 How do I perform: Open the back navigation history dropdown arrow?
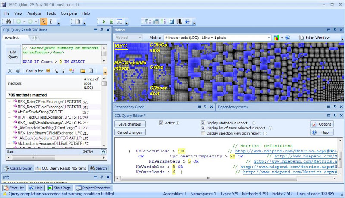24,22
